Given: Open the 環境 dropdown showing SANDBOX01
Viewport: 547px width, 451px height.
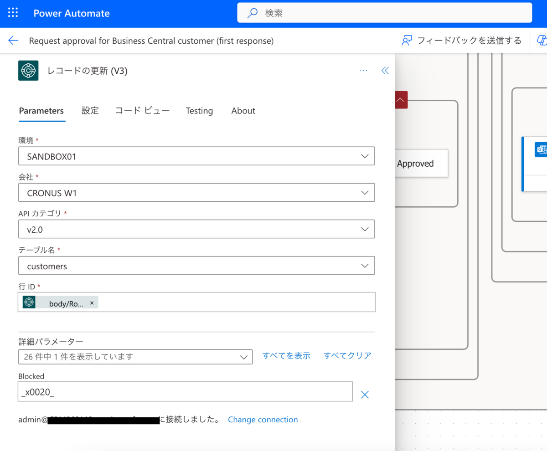Looking at the screenshot, I should [x=364, y=156].
